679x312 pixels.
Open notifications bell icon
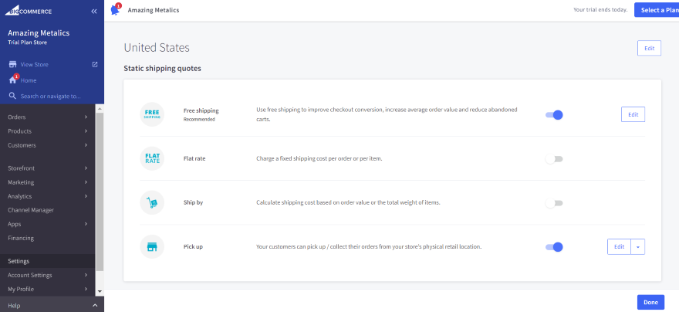coord(115,9)
